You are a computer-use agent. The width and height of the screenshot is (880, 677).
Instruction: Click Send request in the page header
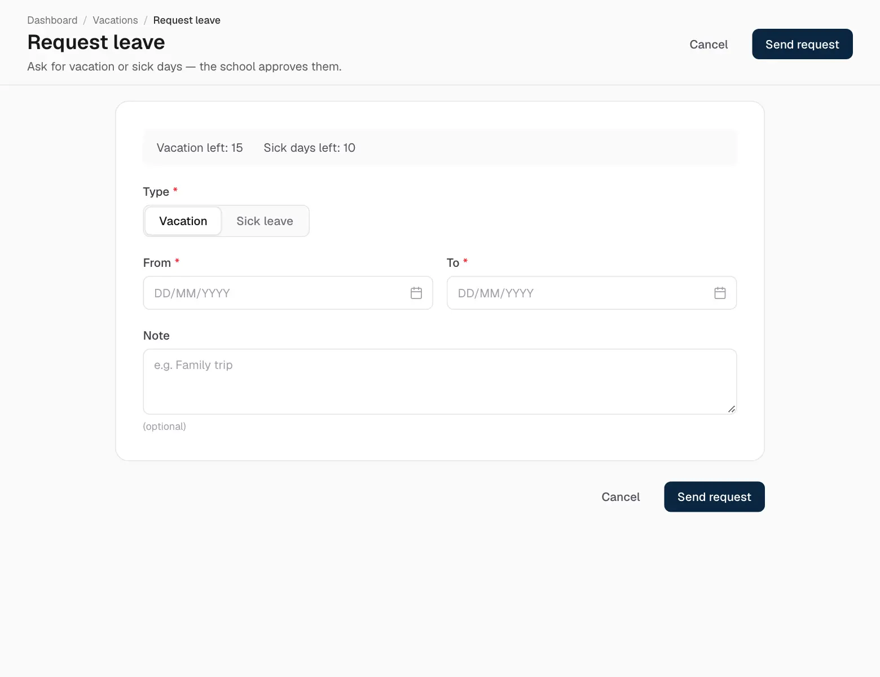[x=802, y=44]
